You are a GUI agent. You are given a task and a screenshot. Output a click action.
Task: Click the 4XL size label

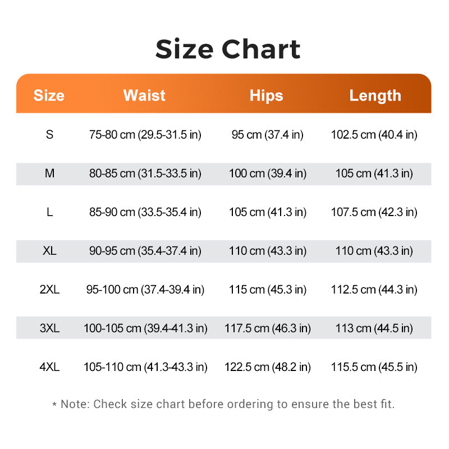pos(49,367)
